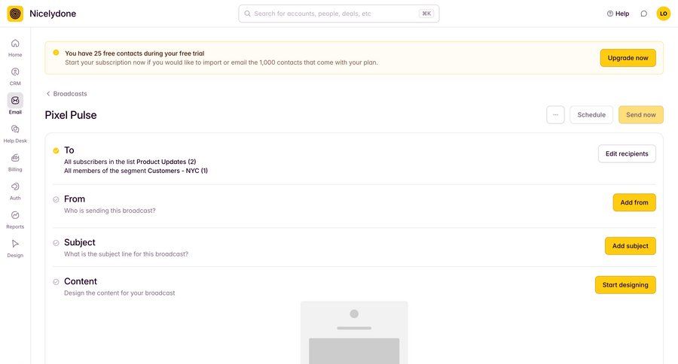This screenshot has width=678, height=364.
Task: Click Edit recipients button
Action: pyautogui.click(x=627, y=153)
